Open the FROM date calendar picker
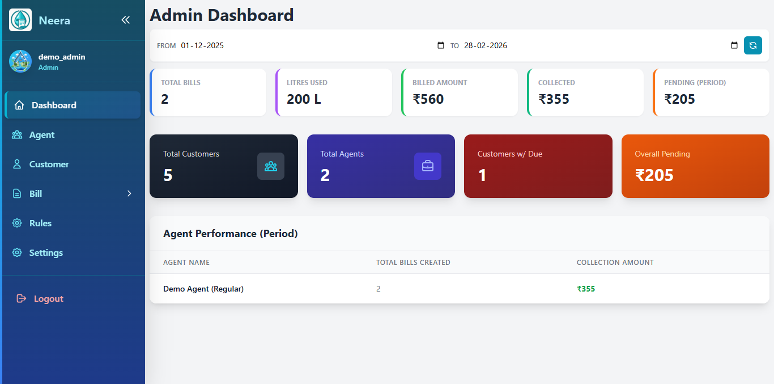This screenshot has height=384, width=774. [441, 45]
